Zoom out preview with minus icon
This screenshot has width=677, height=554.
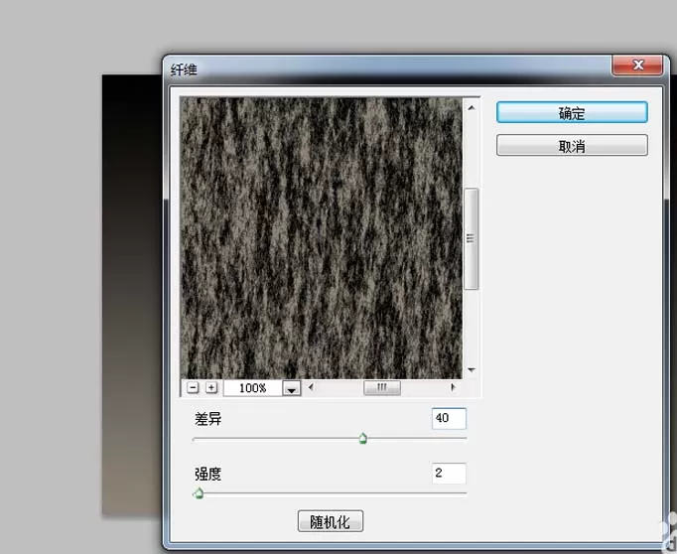[x=193, y=387]
